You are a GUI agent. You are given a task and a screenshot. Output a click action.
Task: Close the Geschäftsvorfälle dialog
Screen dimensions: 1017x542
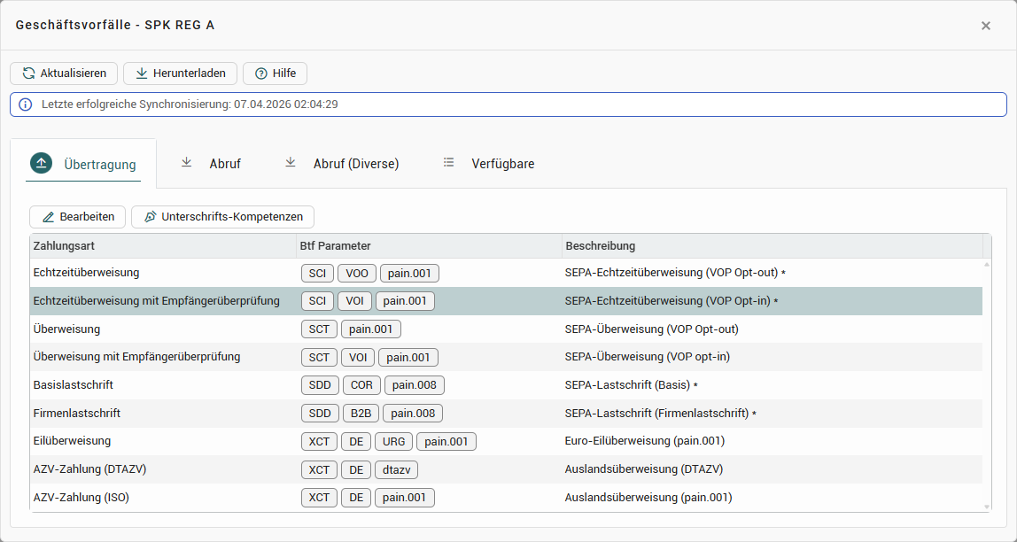tap(986, 26)
